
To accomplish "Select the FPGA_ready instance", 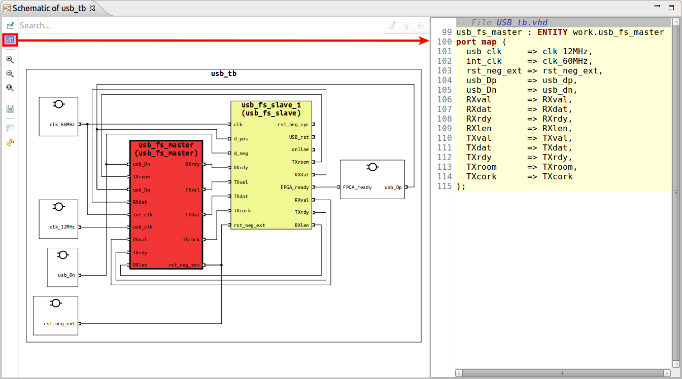I will tap(372, 179).
